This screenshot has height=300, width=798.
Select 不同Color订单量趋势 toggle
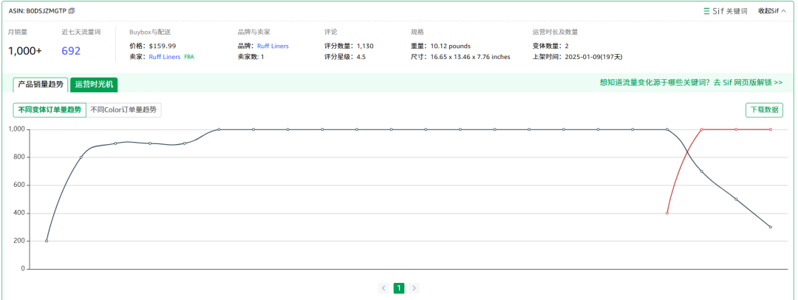123,109
